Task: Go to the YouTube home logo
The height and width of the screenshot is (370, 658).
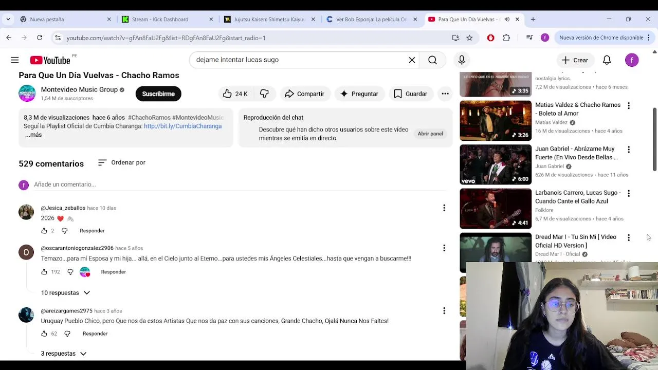Action: pos(50,60)
